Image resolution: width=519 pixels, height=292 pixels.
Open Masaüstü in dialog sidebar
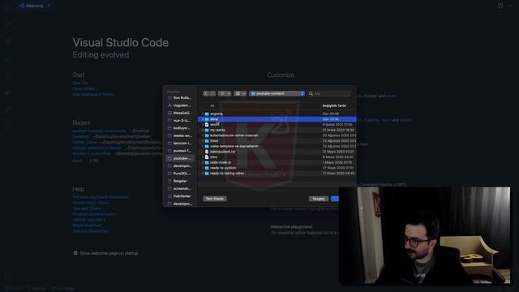click(x=180, y=113)
